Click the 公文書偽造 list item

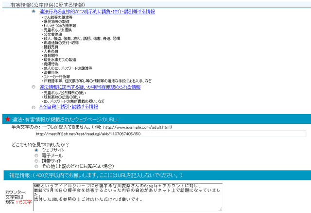point(52,34)
